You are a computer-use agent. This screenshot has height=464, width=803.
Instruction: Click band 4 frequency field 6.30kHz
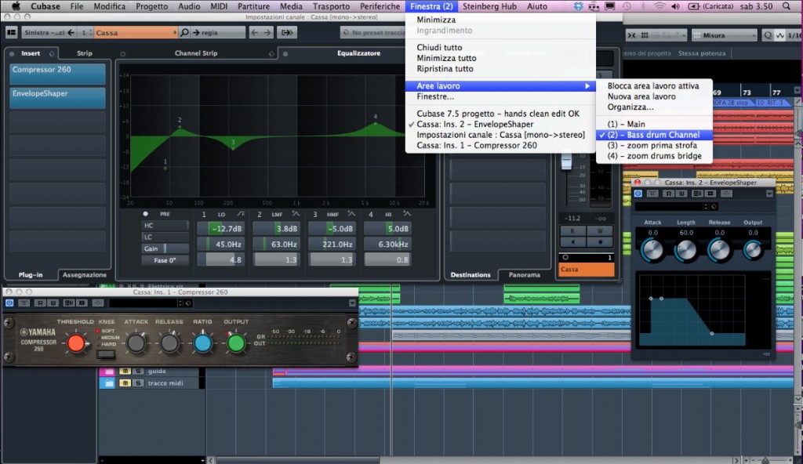[x=387, y=245]
